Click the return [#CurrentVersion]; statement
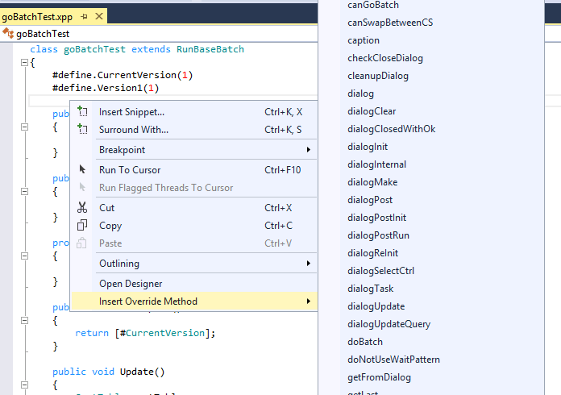561x395 pixels. click(x=145, y=333)
